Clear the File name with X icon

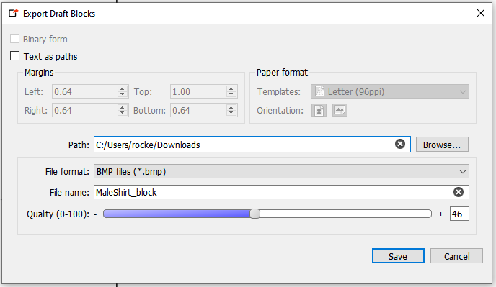pos(459,192)
